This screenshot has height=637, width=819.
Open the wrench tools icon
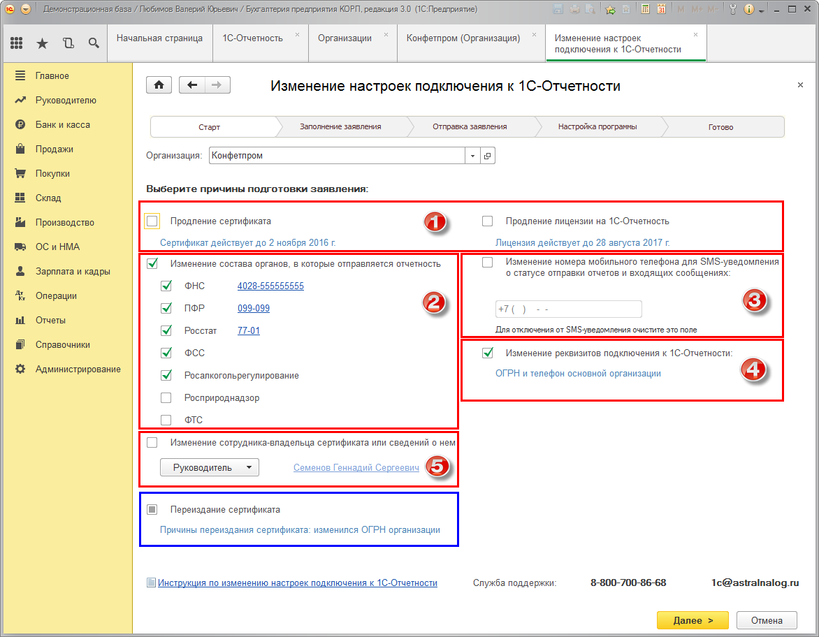[x=733, y=9]
